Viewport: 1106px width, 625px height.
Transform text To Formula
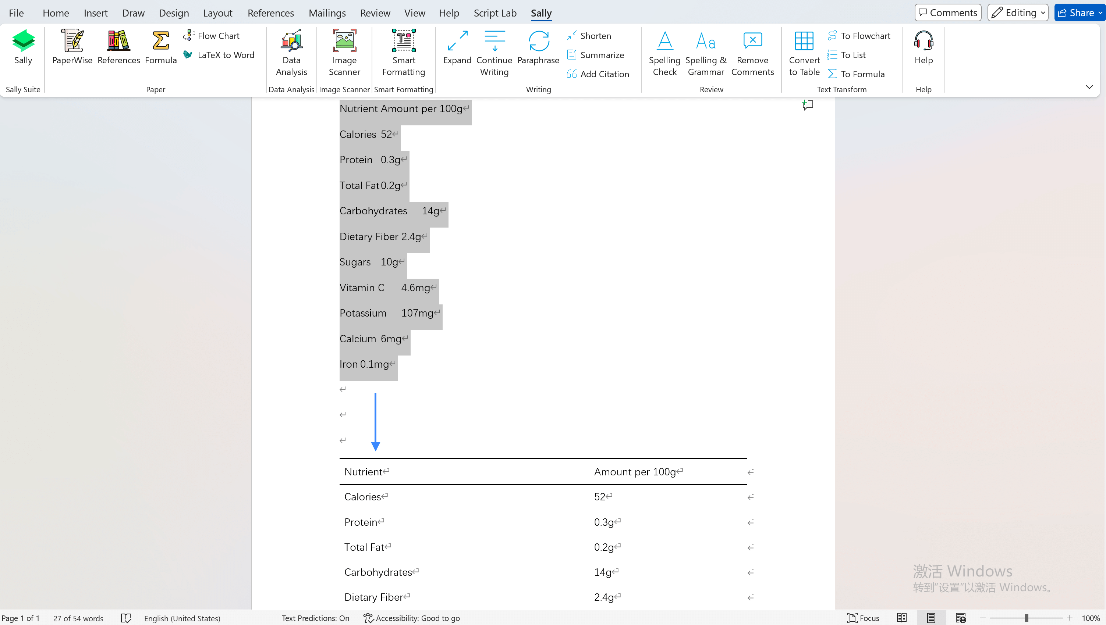point(856,74)
